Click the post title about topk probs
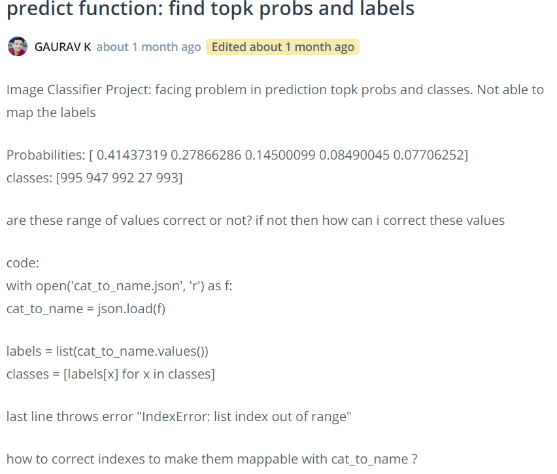Image resolution: width=557 pixels, height=474 pixels. [x=211, y=9]
